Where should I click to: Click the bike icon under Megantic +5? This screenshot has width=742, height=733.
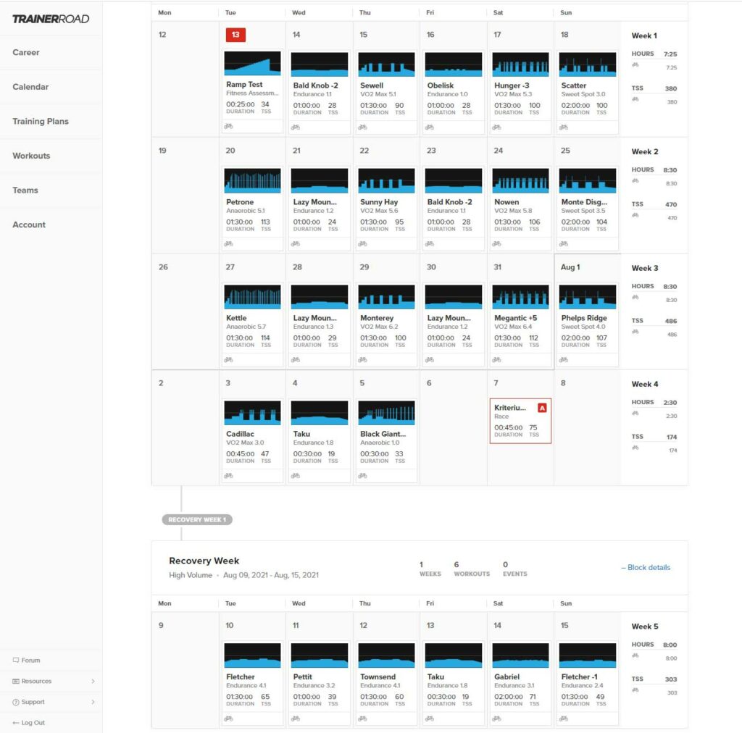[496, 360]
